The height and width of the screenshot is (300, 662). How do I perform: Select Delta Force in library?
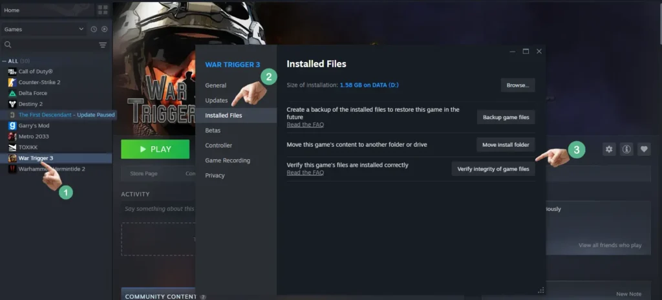point(33,93)
